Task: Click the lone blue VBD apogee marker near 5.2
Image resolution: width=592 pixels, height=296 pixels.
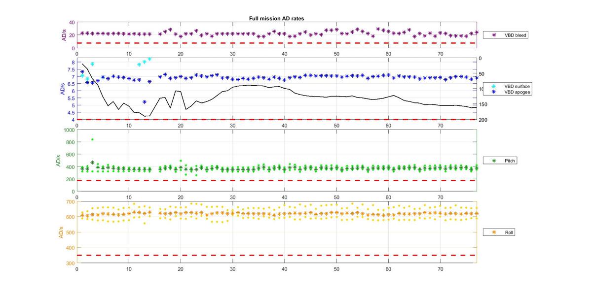Action: pyautogui.click(x=145, y=102)
